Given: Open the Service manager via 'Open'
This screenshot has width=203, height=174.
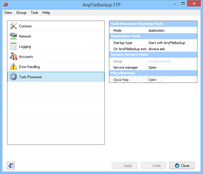Looking at the screenshot, I should coord(152,67).
